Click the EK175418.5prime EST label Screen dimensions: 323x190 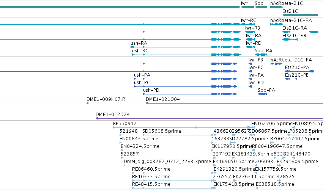[x=234, y=184]
